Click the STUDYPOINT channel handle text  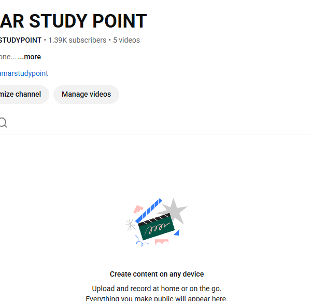coord(21,40)
